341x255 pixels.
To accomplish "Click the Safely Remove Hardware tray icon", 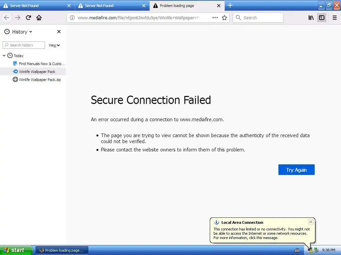I will [x=316, y=250].
